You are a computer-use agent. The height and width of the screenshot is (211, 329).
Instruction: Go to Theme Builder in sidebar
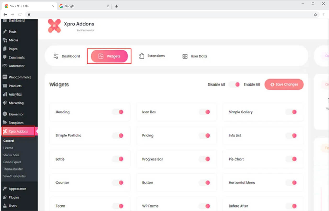point(13,169)
